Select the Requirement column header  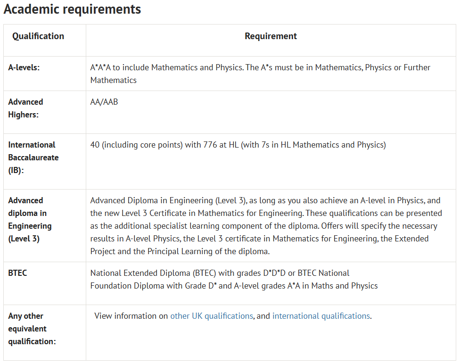271,36
